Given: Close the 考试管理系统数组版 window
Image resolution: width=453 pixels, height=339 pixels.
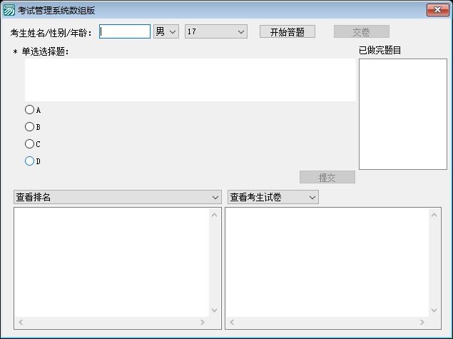Looking at the screenshot, I should 437,10.
